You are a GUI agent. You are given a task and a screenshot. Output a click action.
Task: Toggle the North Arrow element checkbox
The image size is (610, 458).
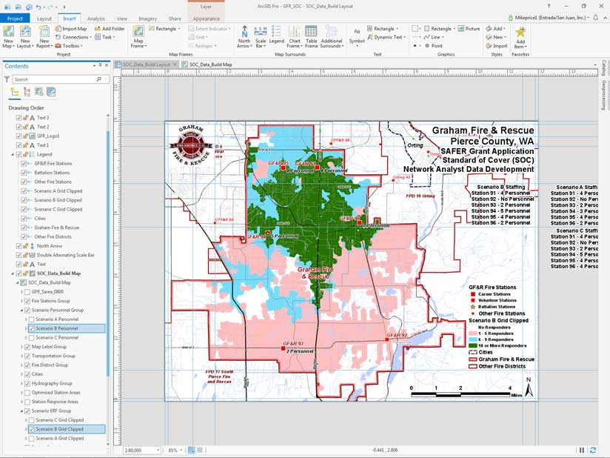pos(19,246)
